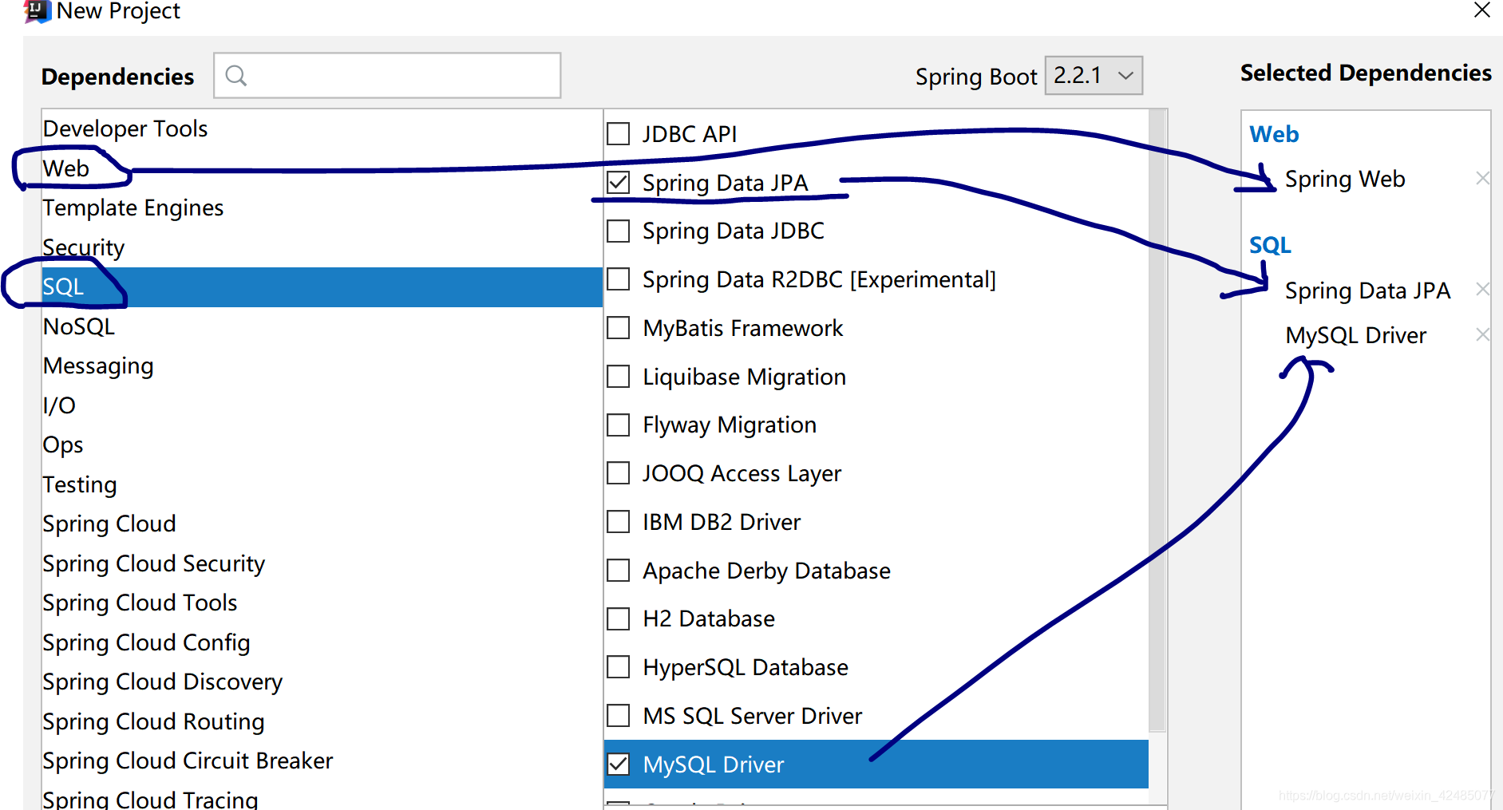Open the Template Engines category

coord(322,207)
